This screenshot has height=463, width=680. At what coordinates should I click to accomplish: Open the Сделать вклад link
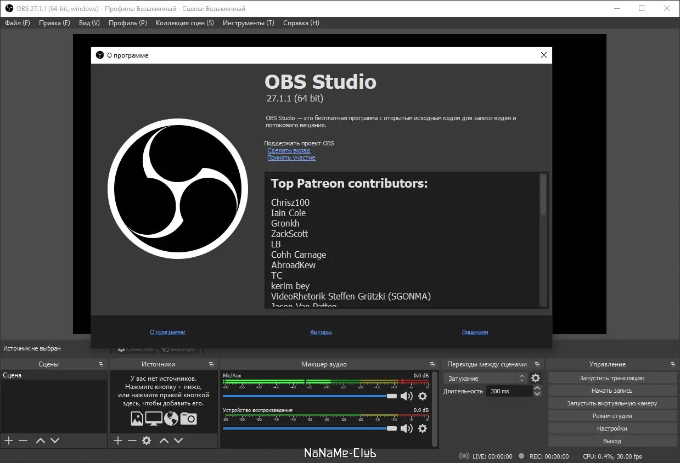[289, 150]
